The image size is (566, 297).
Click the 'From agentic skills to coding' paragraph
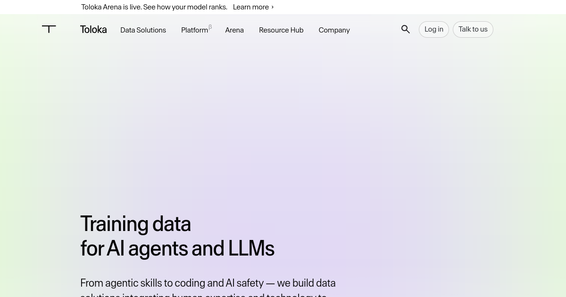coord(208,288)
